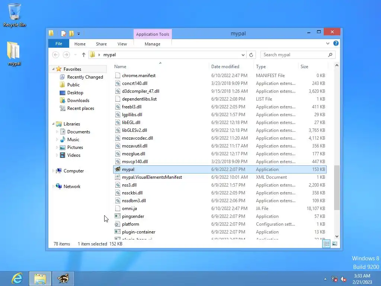381x286 pixels.
Task: Open the Recycle Bin desktop icon
Action: tap(15, 15)
